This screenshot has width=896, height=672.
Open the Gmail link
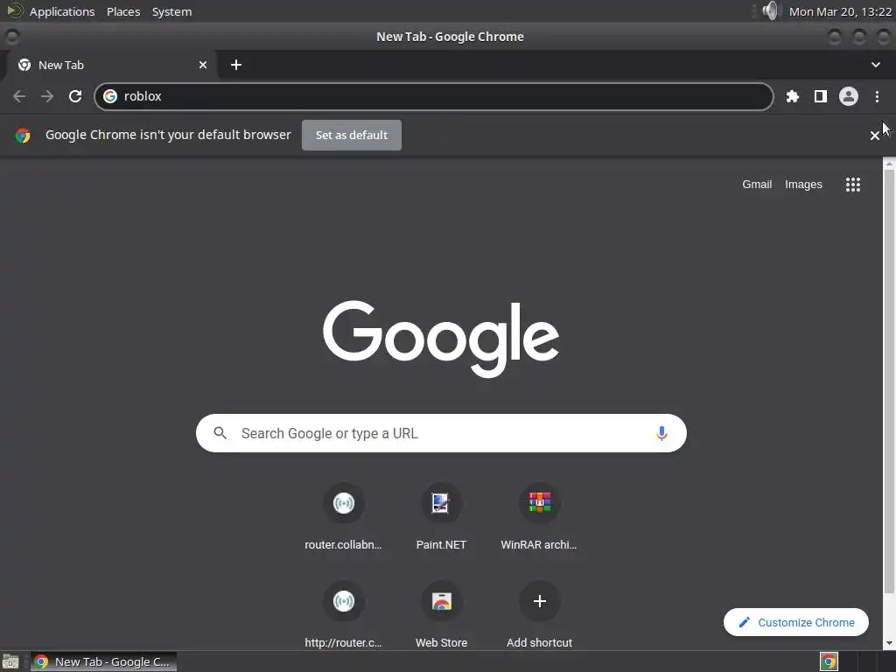pos(757,185)
